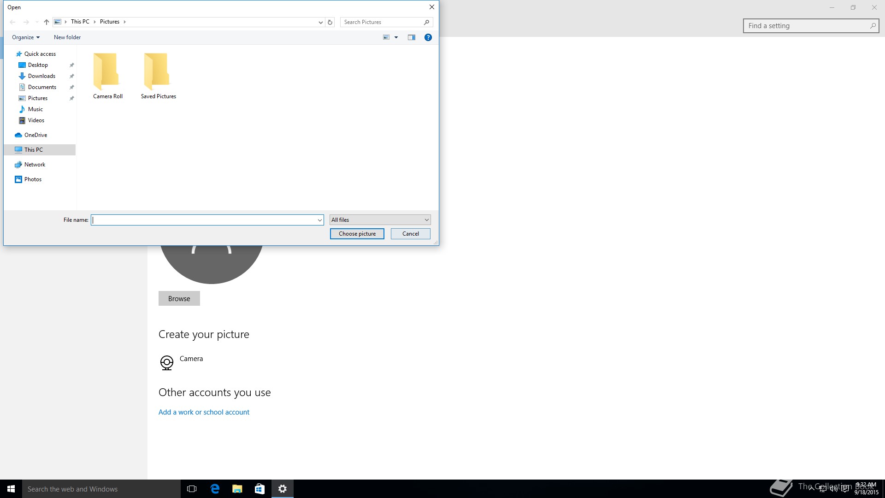Open the Help question mark icon

428,37
